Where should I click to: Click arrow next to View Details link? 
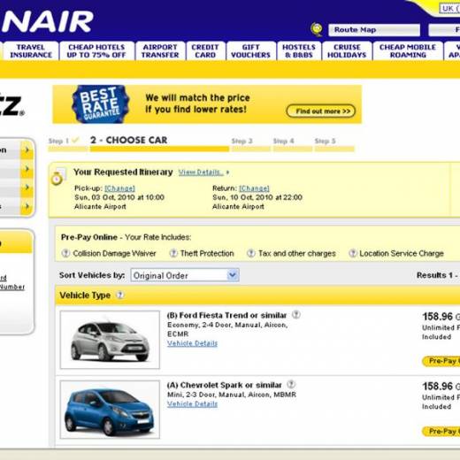[x=227, y=172]
